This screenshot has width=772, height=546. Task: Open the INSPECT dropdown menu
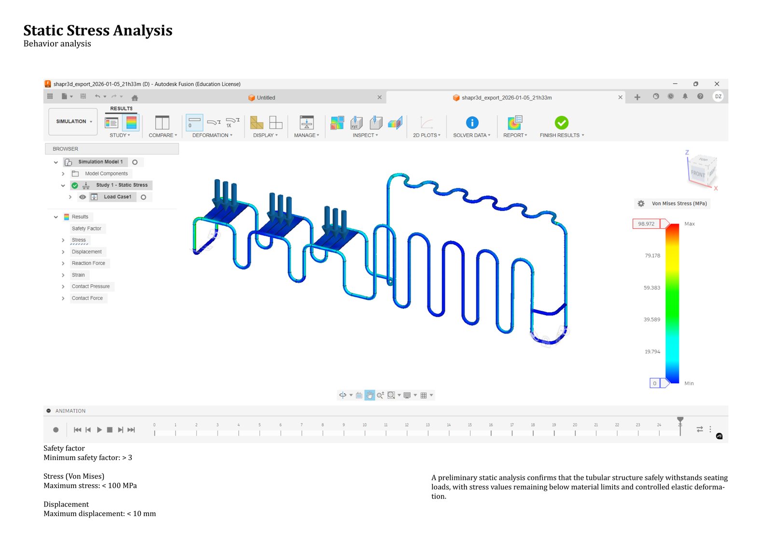[x=365, y=135]
